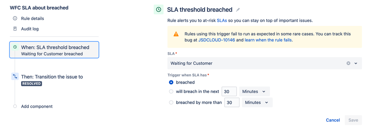This screenshot has width=376, height=135.
Task: Expand the SLA dropdown chevron
Action: point(356,63)
